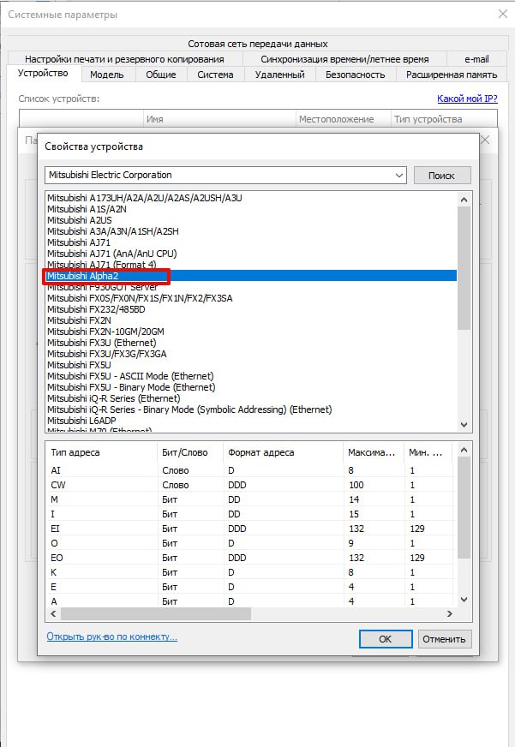Click the Мин. column header

tap(428, 452)
